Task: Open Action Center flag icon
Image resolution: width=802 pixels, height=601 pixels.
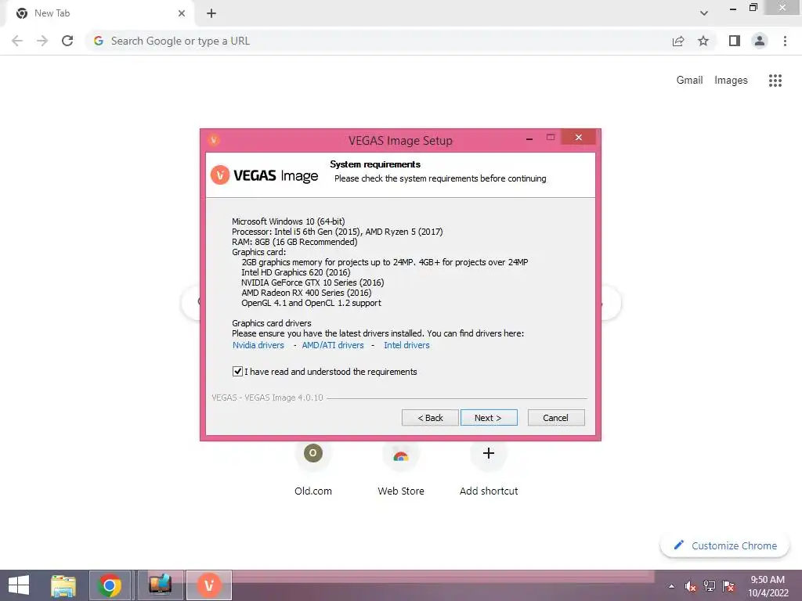Action: 728,586
